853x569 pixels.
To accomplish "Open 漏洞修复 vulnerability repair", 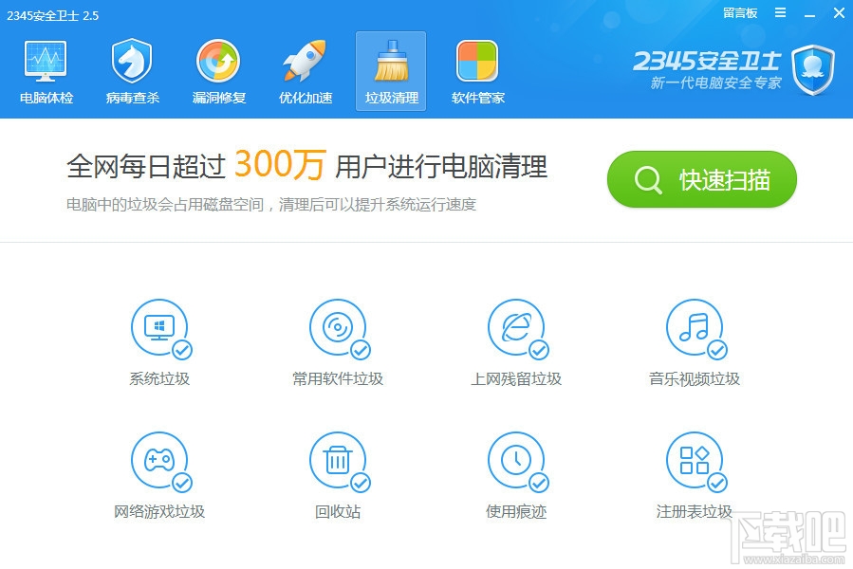I will (217, 69).
